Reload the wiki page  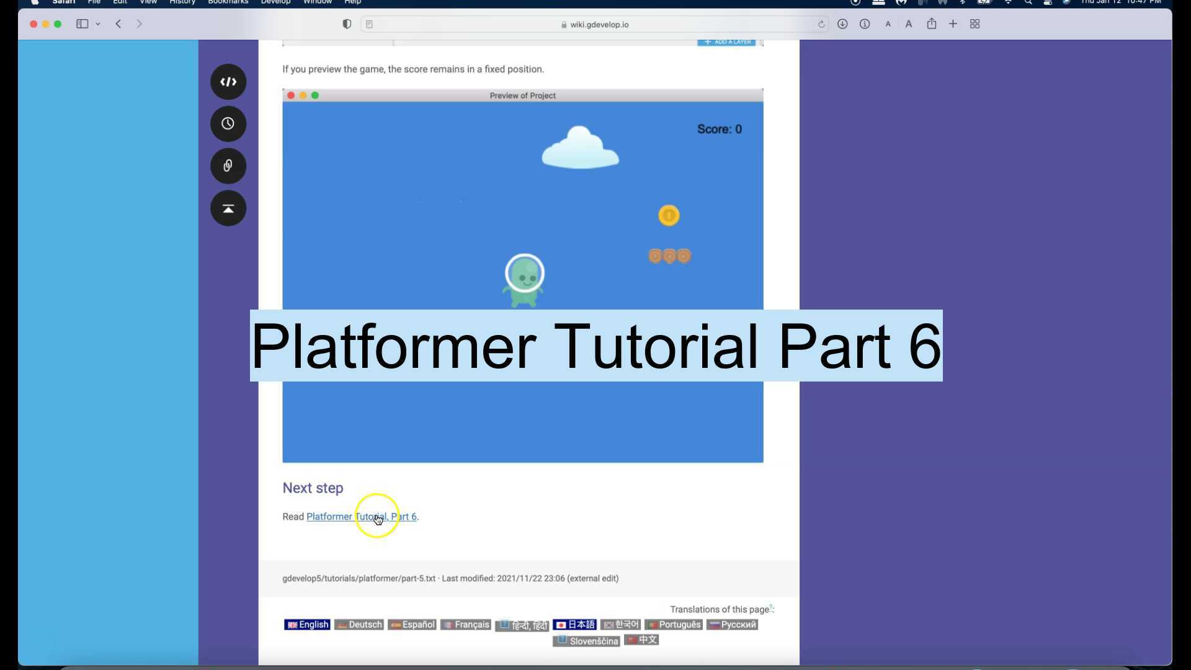[x=822, y=24]
